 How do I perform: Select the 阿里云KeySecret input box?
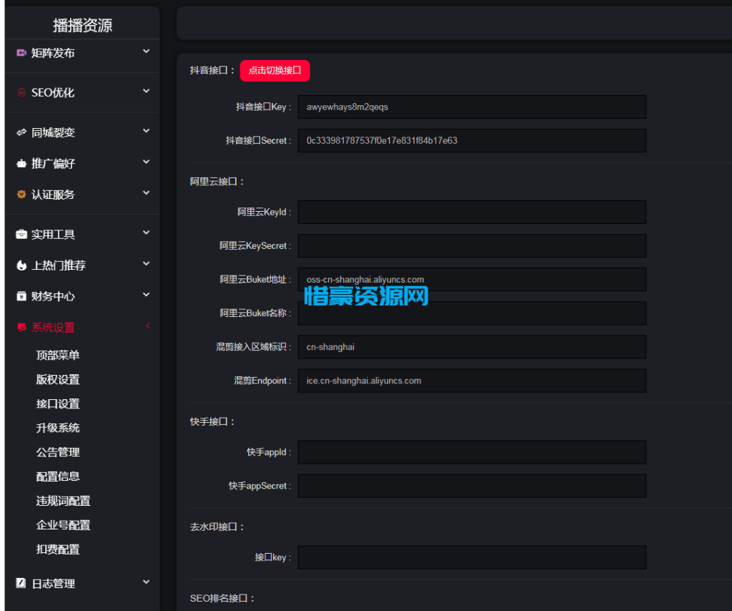[472, 245]
